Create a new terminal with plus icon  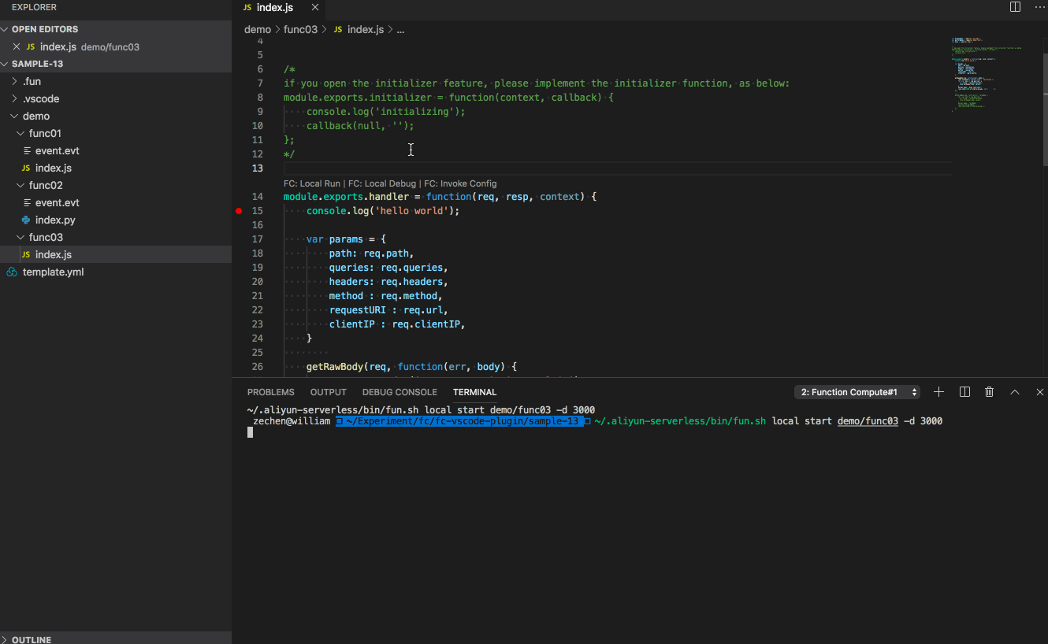[938, 392]
